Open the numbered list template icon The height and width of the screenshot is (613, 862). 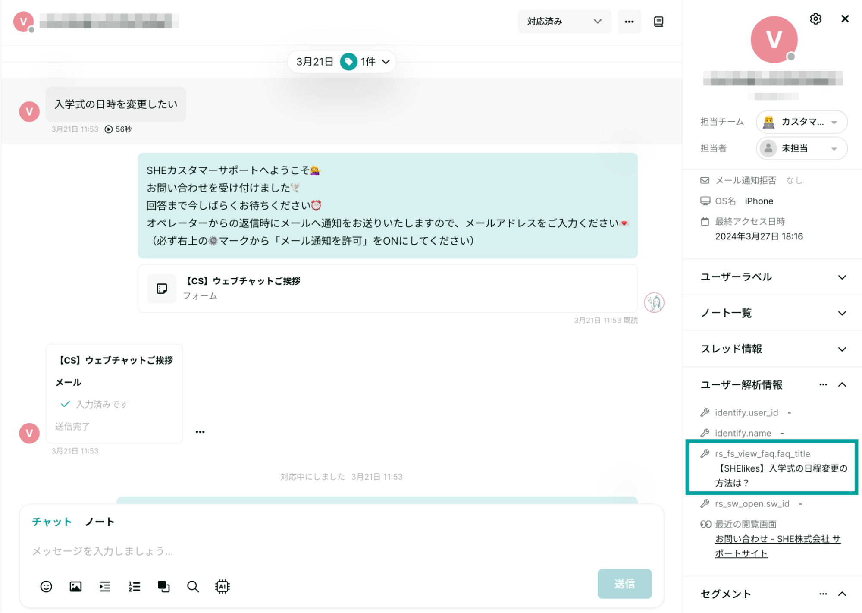point(134,586)
